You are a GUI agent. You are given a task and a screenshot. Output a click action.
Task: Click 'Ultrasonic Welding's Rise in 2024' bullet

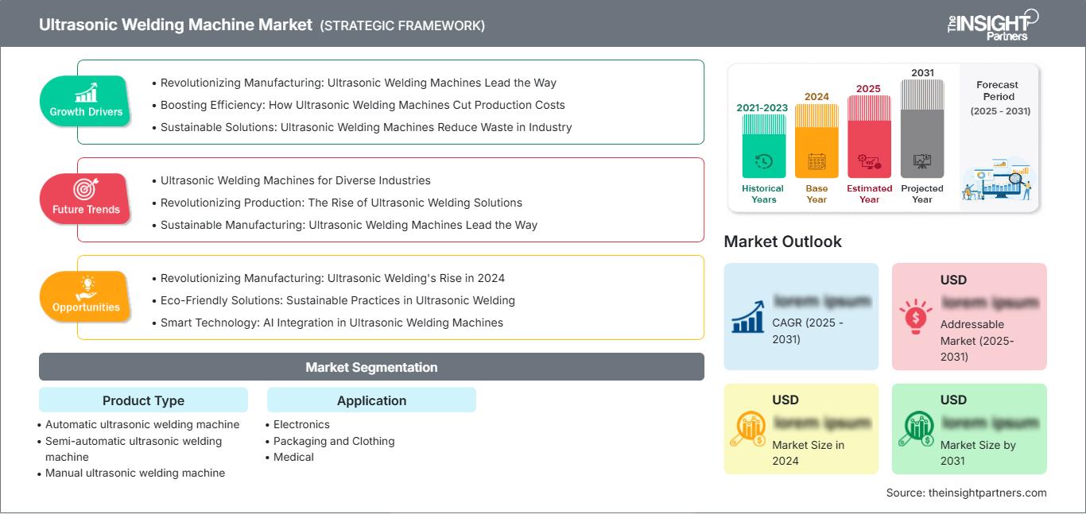tap(332, 278)
